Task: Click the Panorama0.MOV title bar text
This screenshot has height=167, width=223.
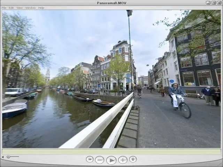Action: tap(111, 3)
